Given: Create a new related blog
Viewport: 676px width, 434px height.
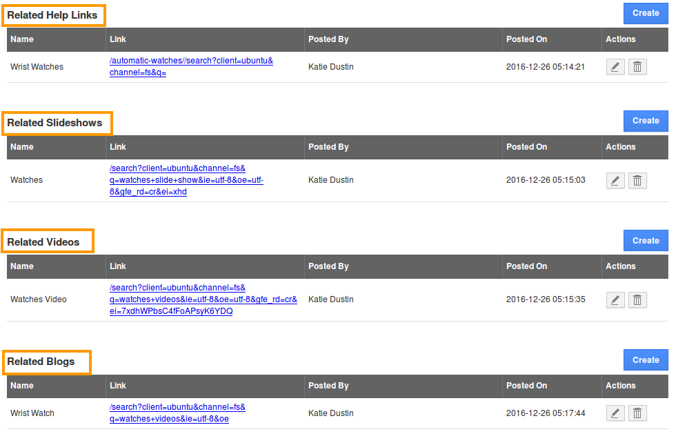Looking at the screenshot, I should [x=646, y=360].
